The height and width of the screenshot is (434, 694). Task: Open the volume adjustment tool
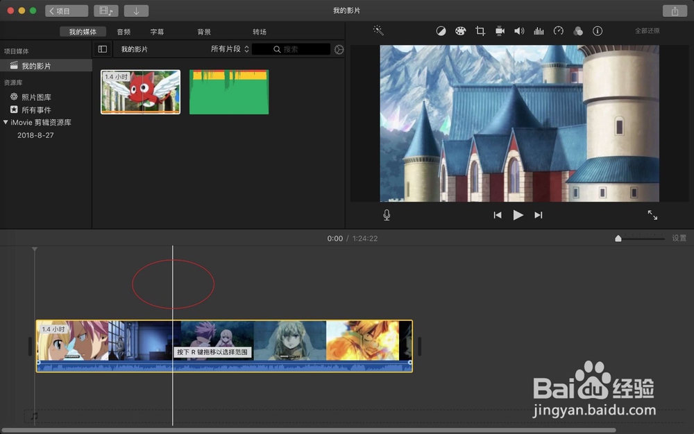[x=519, y=31]
